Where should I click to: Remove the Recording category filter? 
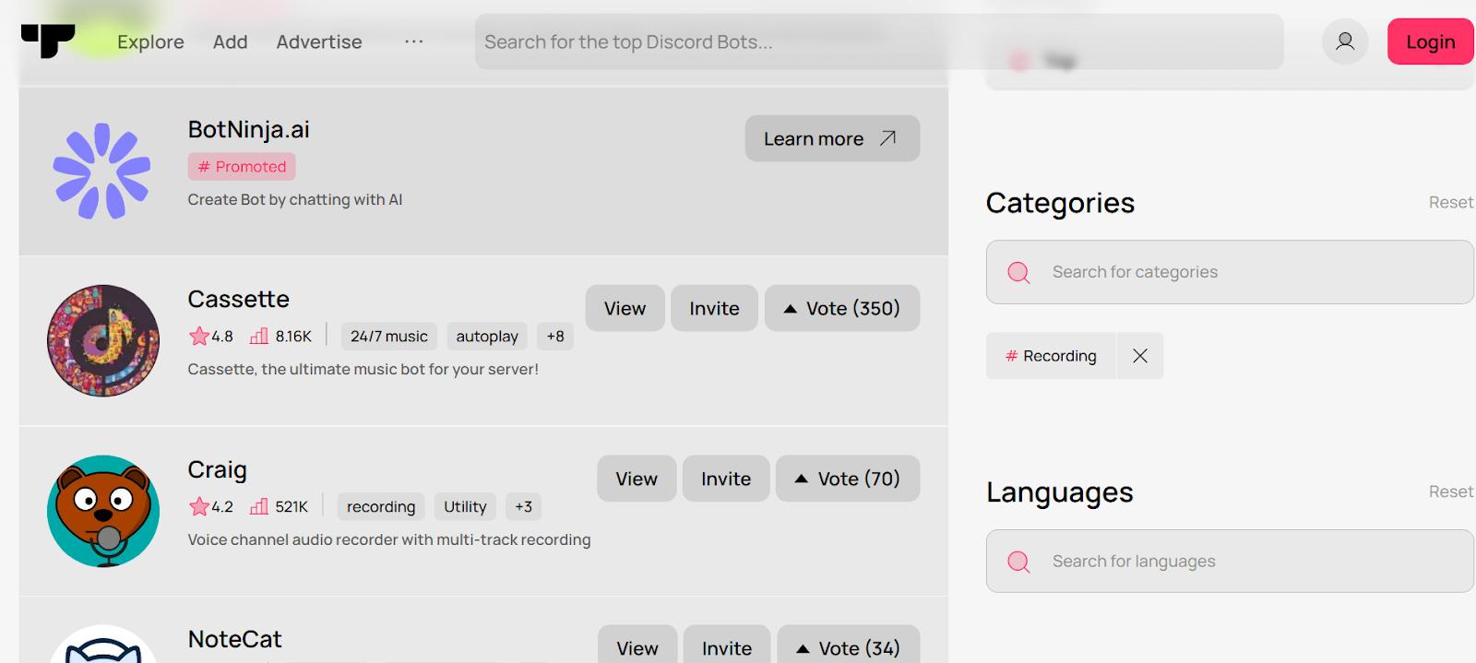pyautogui.click(x=1140, y=356)
